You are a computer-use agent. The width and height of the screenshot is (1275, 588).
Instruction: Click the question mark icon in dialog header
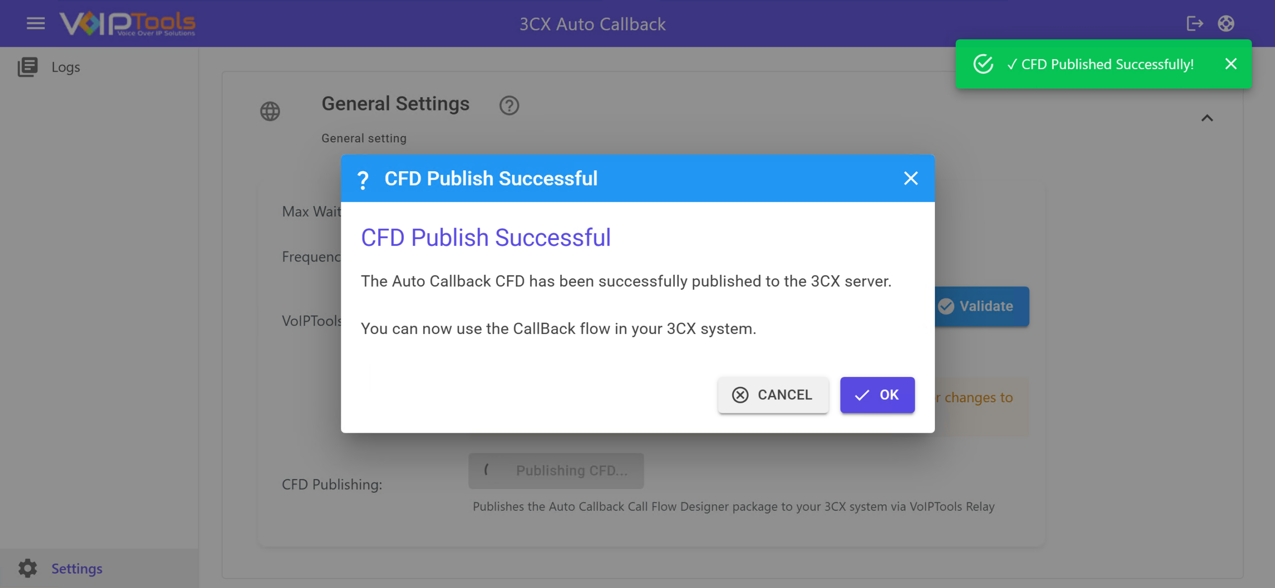coord(363,179)
